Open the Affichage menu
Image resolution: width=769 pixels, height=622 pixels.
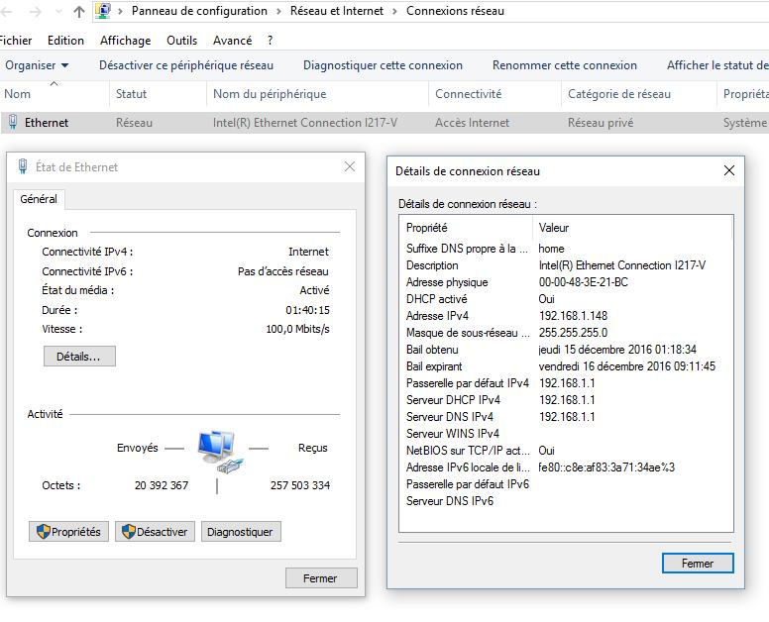(125, 41)
